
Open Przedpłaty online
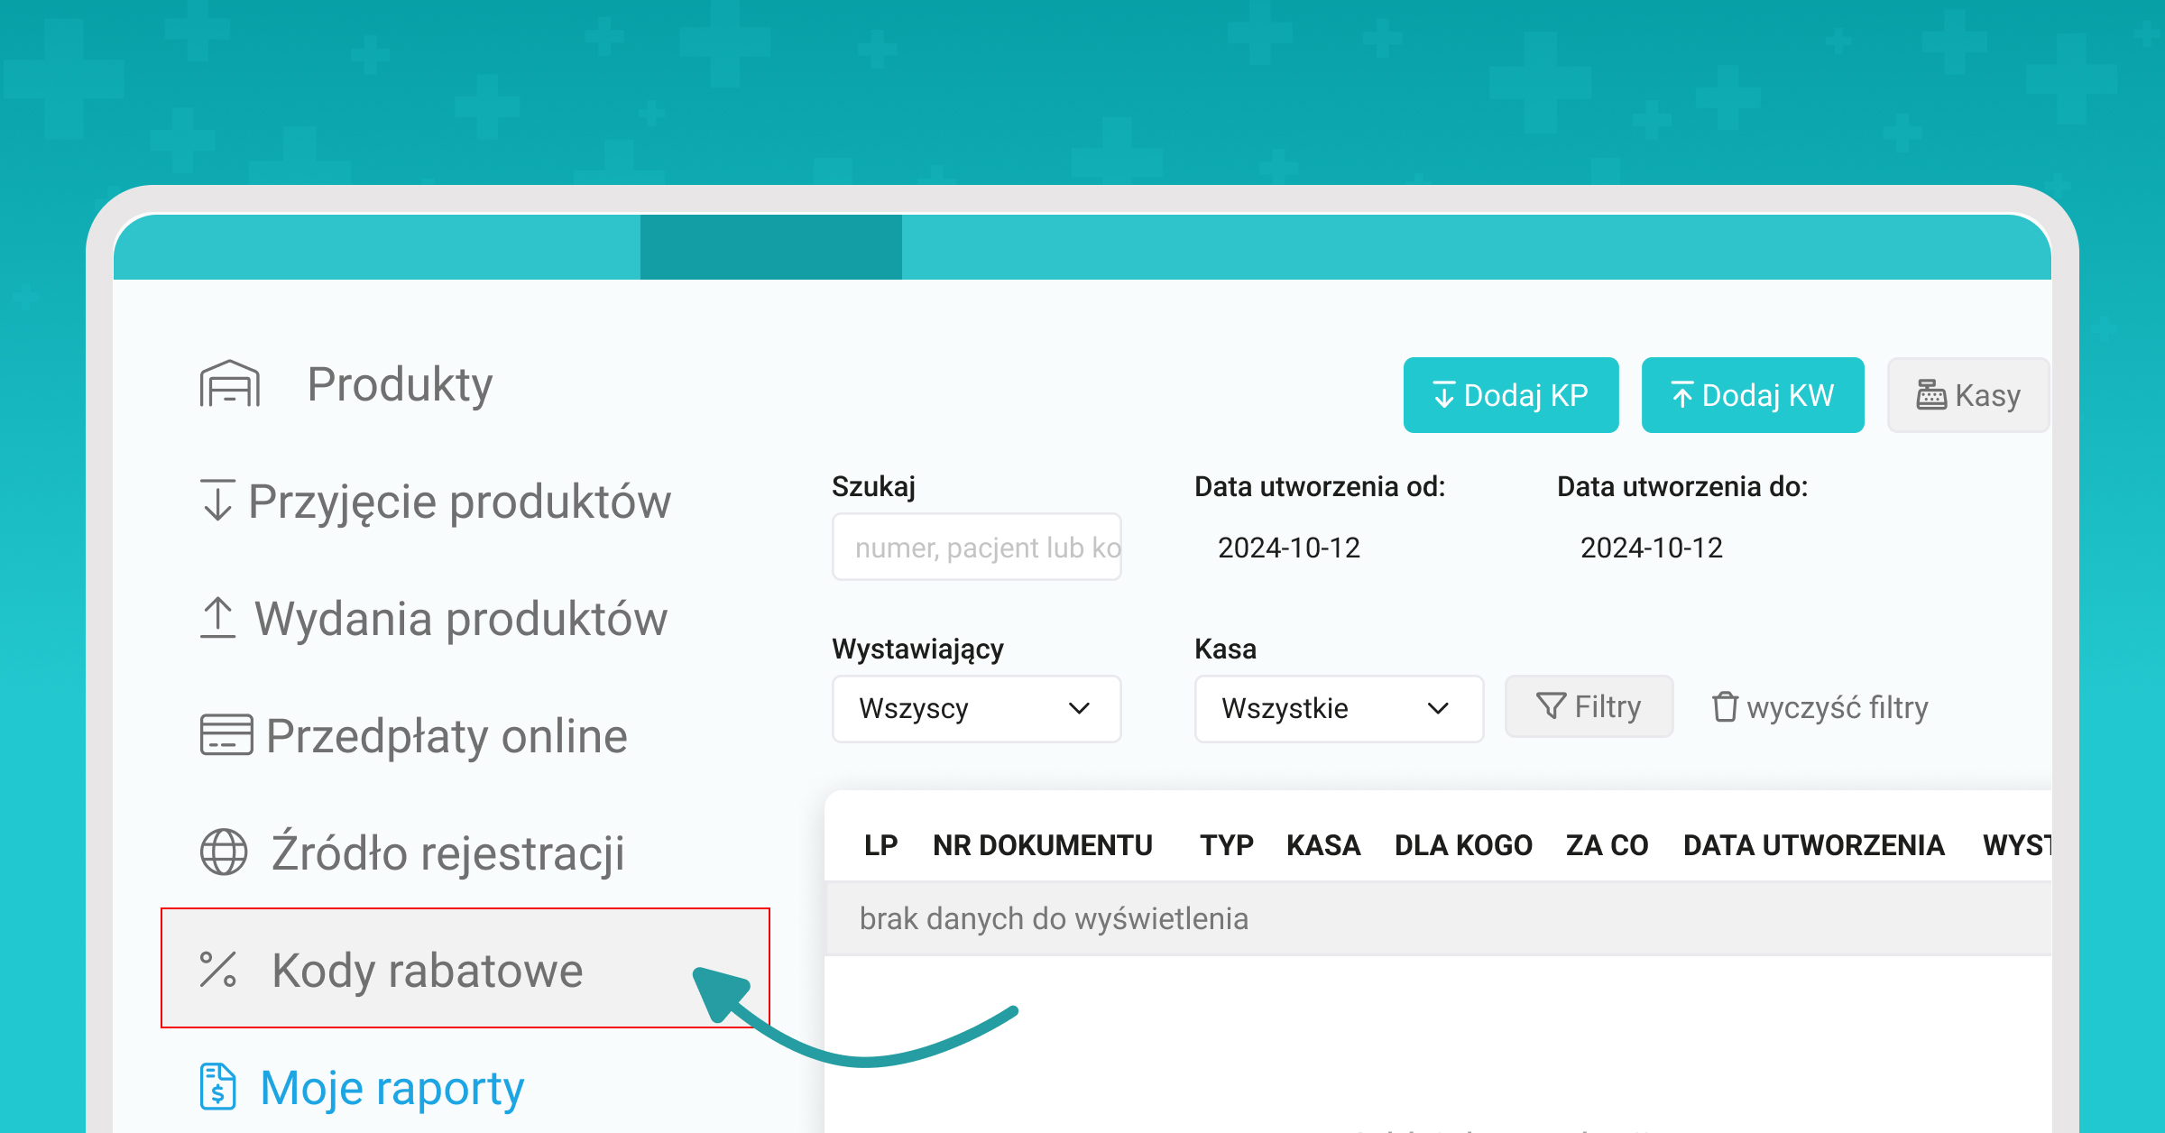447,736
